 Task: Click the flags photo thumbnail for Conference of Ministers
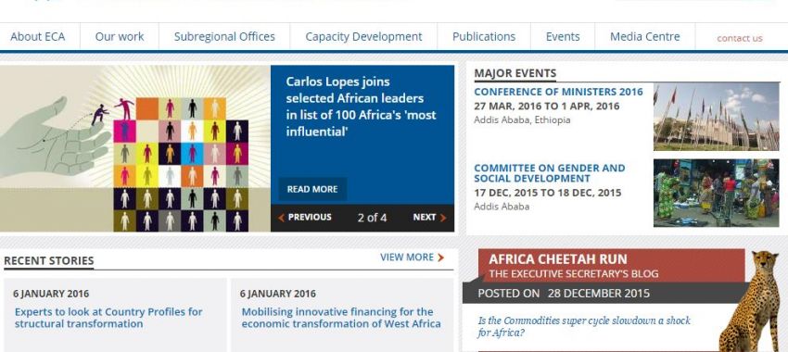[x=716, y=117]
